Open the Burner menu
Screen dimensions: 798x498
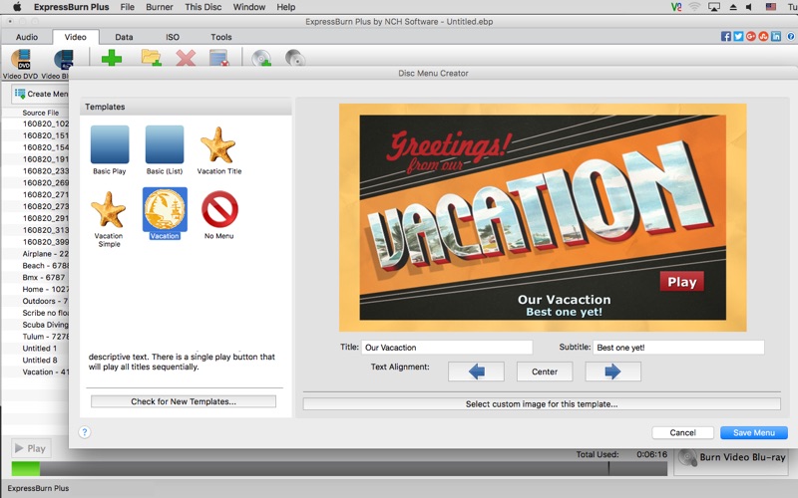click(160, 7)
